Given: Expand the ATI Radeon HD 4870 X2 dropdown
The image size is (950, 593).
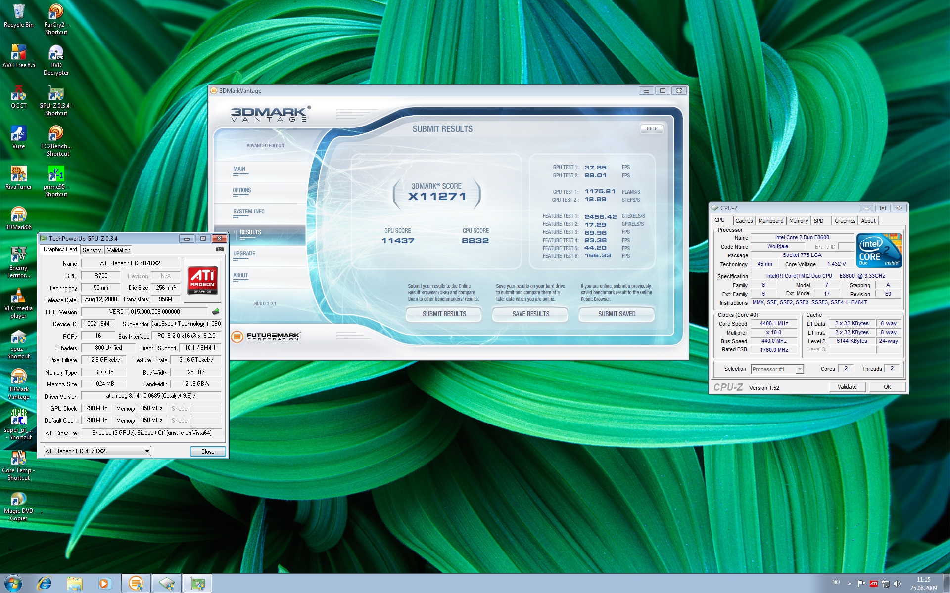Looking at the screenshot, I should [147, 451].
